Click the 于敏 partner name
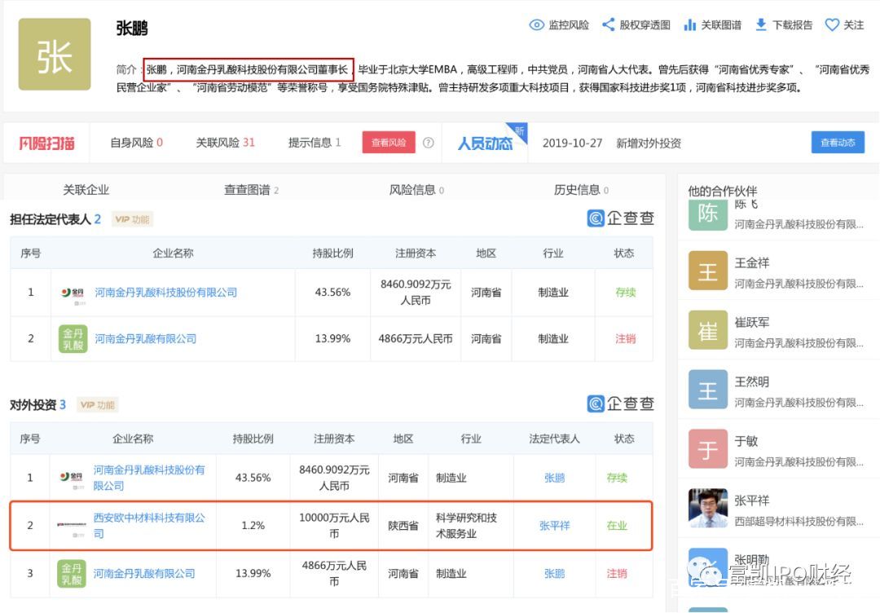880x613 pixels. [x=746, y=441]
